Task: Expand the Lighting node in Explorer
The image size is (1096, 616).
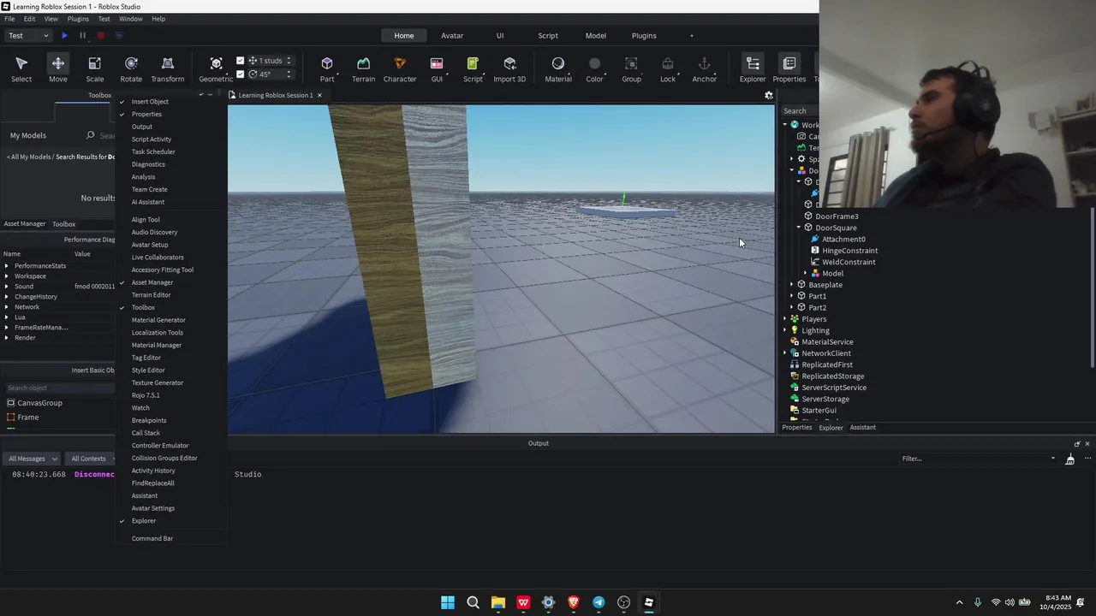Action: (x=785, y=330)
